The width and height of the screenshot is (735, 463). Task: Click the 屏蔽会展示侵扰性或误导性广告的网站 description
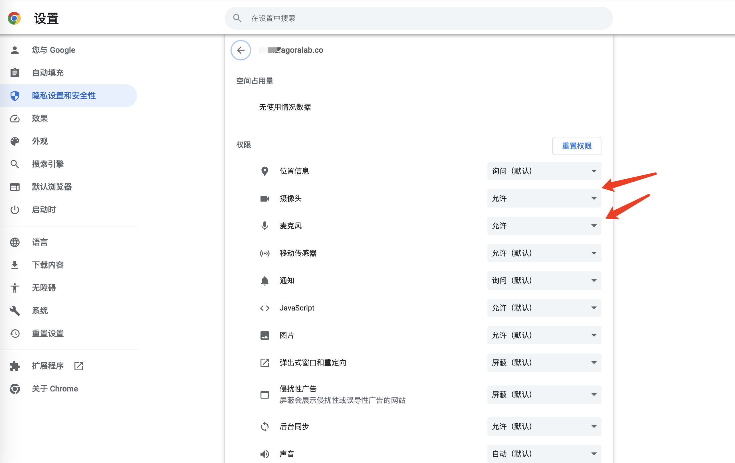[x=342, y=401]
